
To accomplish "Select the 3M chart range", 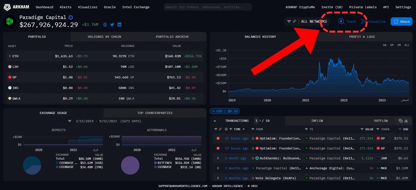I will click(399, 45).
